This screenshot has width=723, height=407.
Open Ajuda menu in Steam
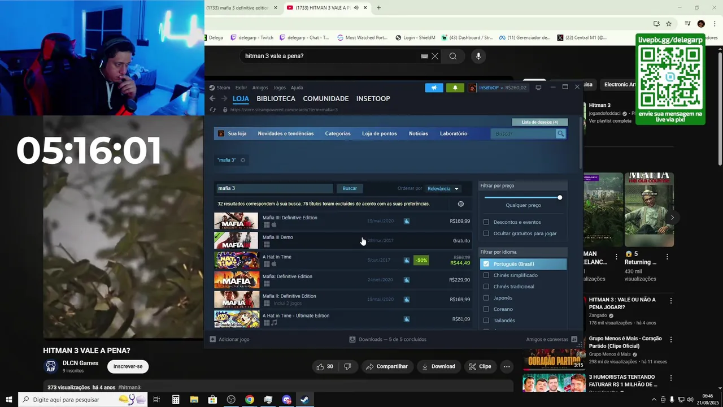tap(297, 88)
